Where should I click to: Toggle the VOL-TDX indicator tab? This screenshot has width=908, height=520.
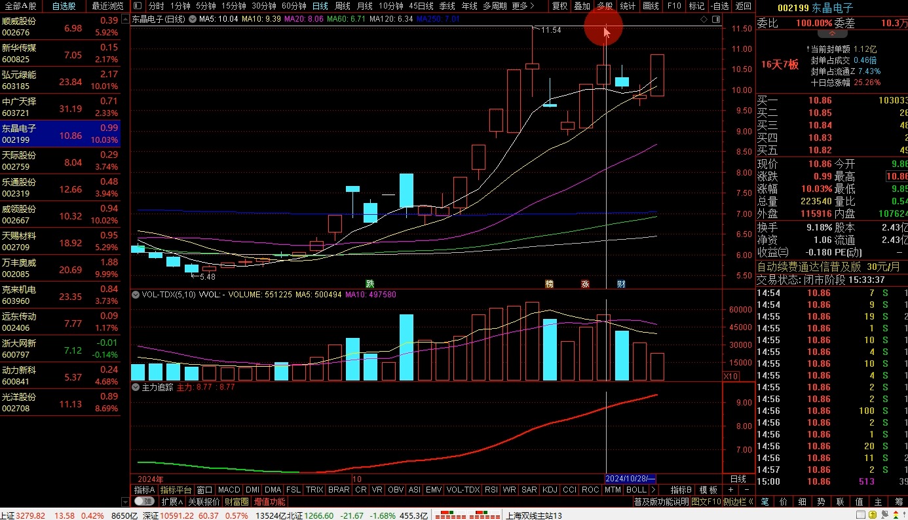coord(463,490)
